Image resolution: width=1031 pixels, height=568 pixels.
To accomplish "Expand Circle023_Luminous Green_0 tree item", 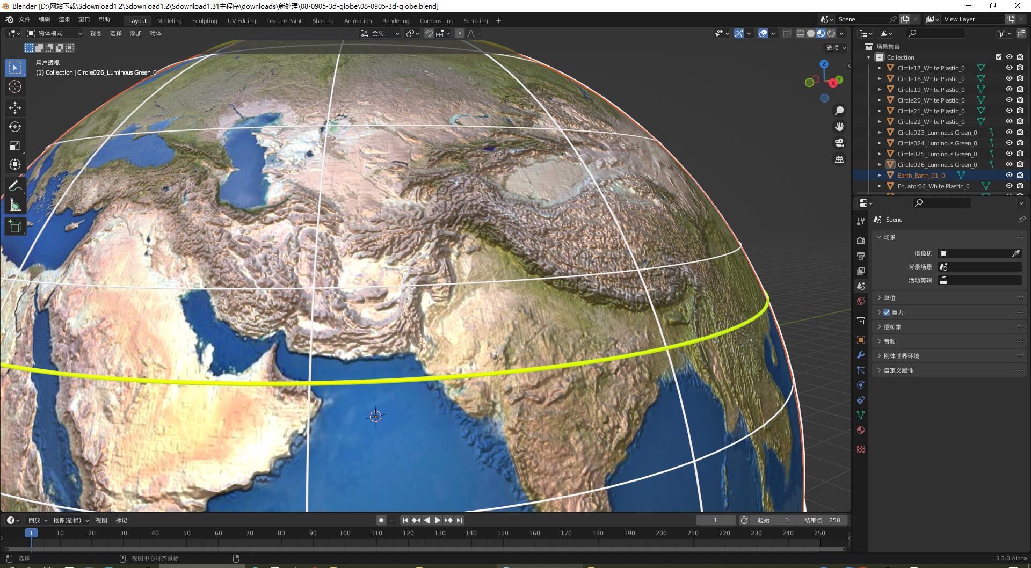I will 879,133.
